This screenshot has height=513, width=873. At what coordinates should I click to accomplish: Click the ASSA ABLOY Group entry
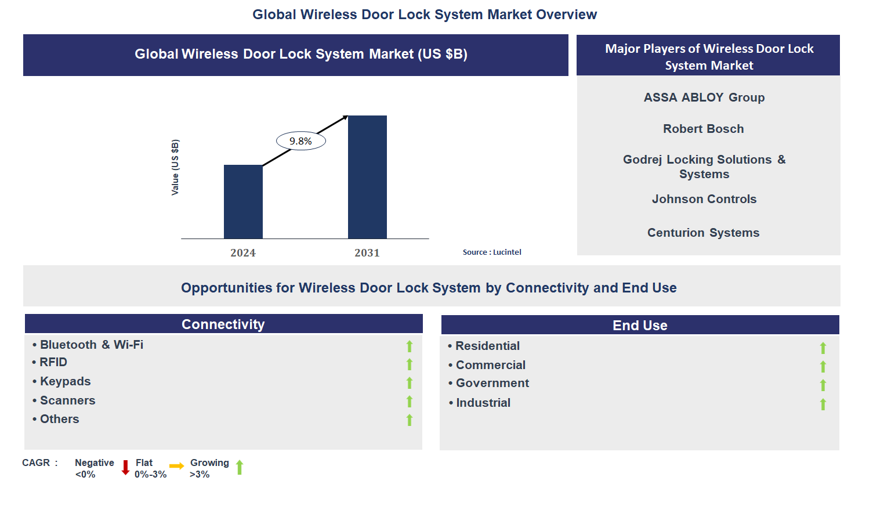click(704, 97)
